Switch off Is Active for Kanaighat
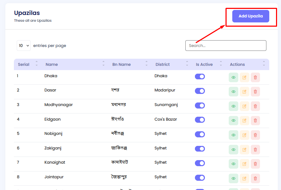 click(x=200, y=163)
